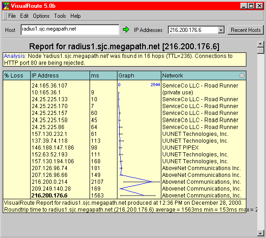Click IP address 10.165.36.1
266x238 pixels.
click(x=46, y=93)
